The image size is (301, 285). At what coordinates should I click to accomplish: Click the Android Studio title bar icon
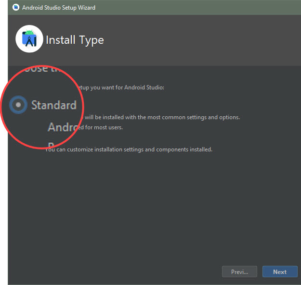click(16, 8)
